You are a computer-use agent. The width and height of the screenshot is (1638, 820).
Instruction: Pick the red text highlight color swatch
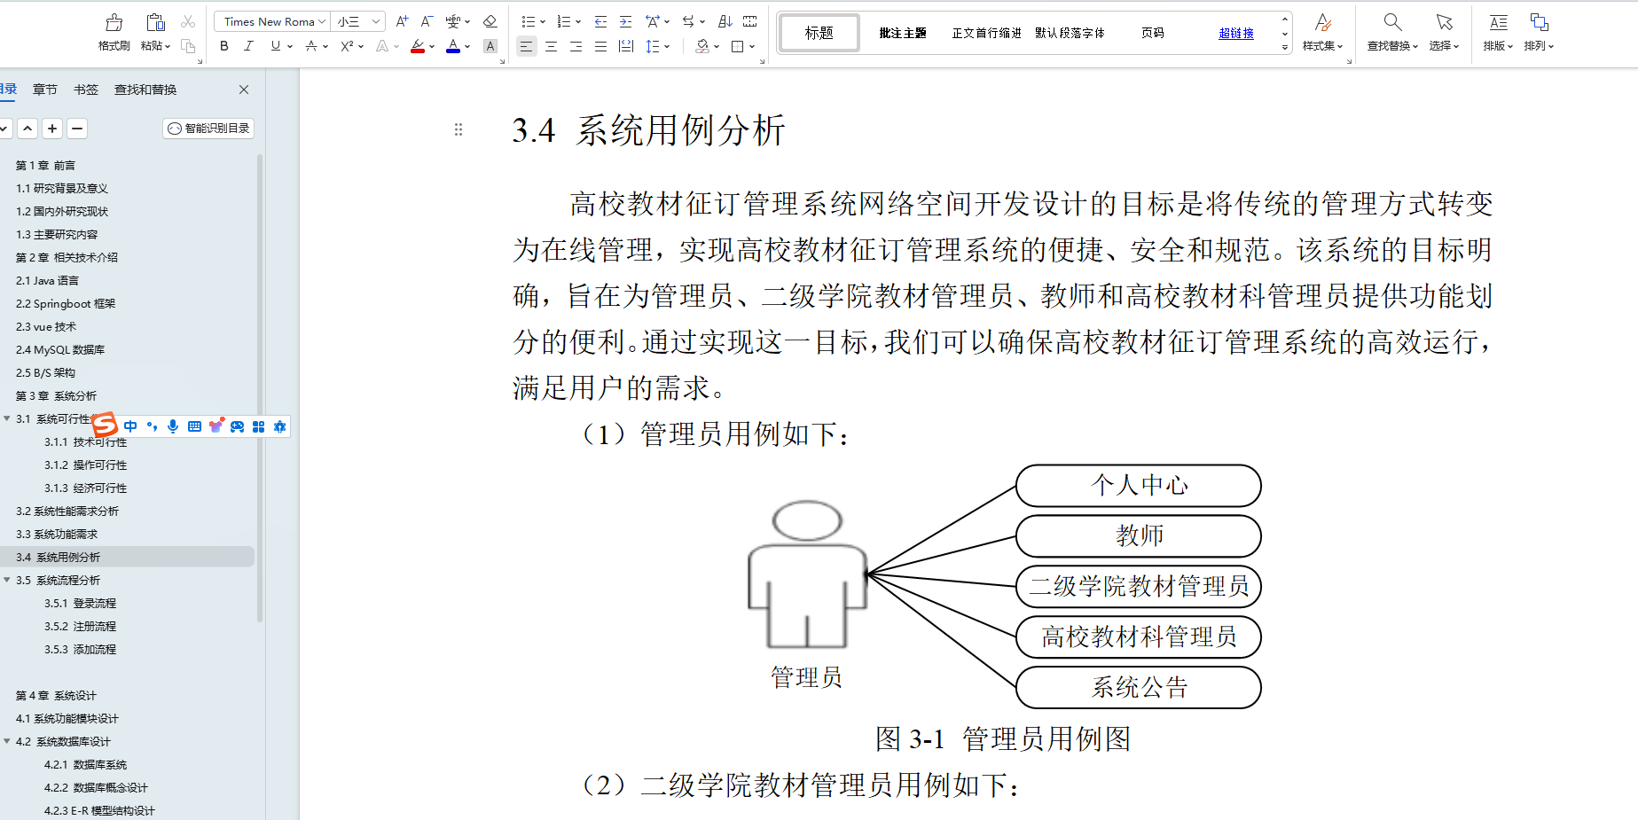pos(418,51)
